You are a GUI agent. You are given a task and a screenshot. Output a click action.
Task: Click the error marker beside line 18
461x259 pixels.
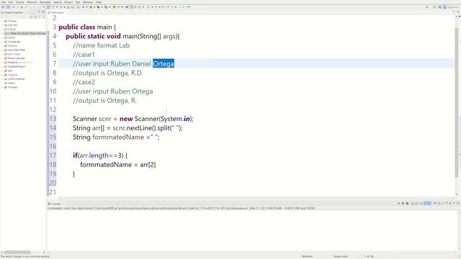coord(48,165)
